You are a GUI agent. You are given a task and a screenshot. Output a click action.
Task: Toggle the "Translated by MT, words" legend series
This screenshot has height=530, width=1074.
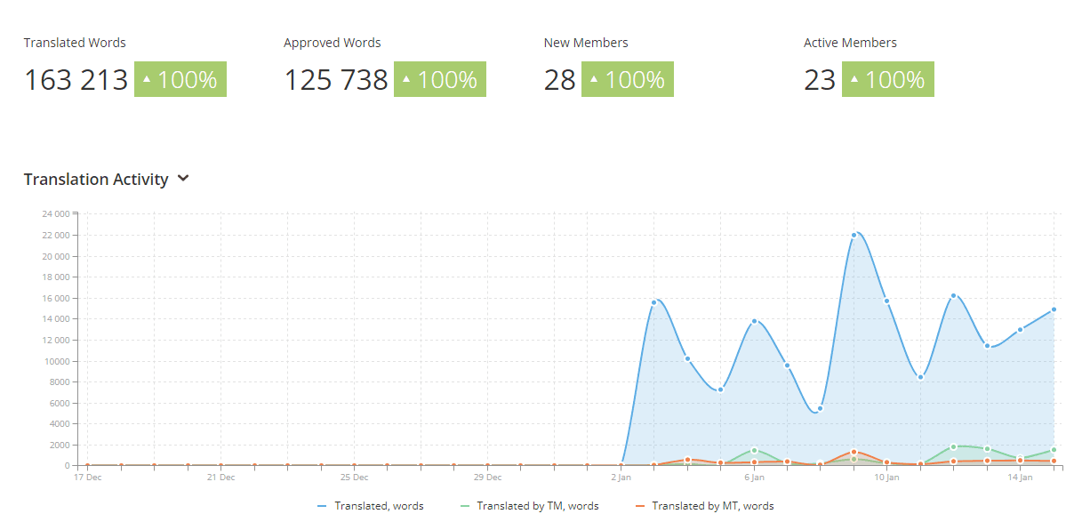point(704,506)
